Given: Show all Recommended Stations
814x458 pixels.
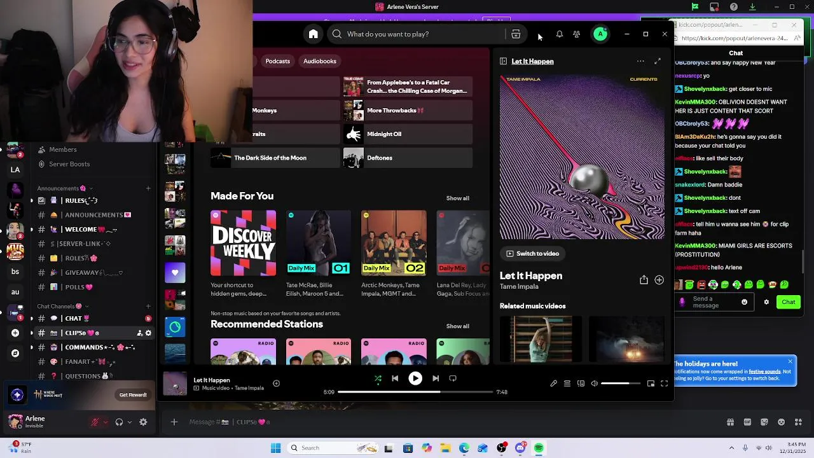Looking at the screenshot, I should [457, 326].
